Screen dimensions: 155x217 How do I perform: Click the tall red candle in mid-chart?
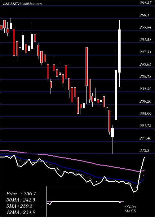coord(86,67)
